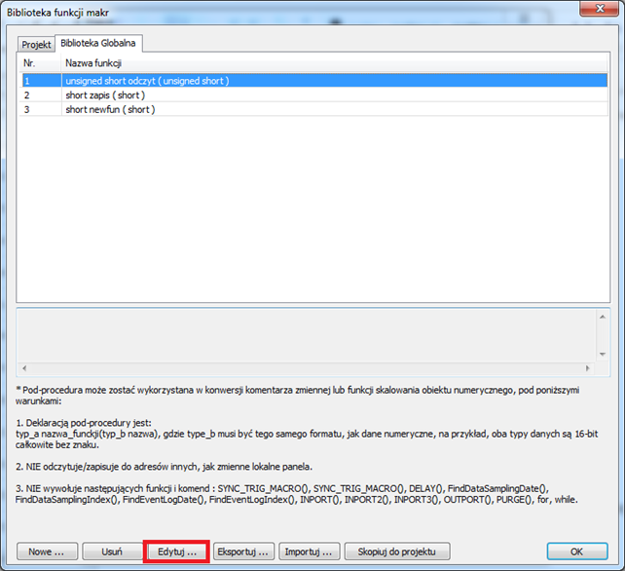Select the short newfun function row

[314, 109]
